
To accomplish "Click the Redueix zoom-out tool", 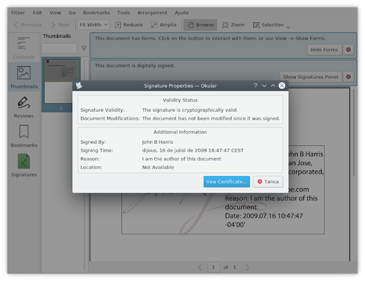I will click(x=129, y=25).
